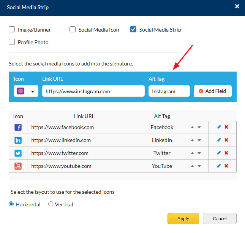Image resolution: width=245 pixels, height=233 pixels.
Task: Move the Facebook row down with arrow
Action: coord(199,128)
